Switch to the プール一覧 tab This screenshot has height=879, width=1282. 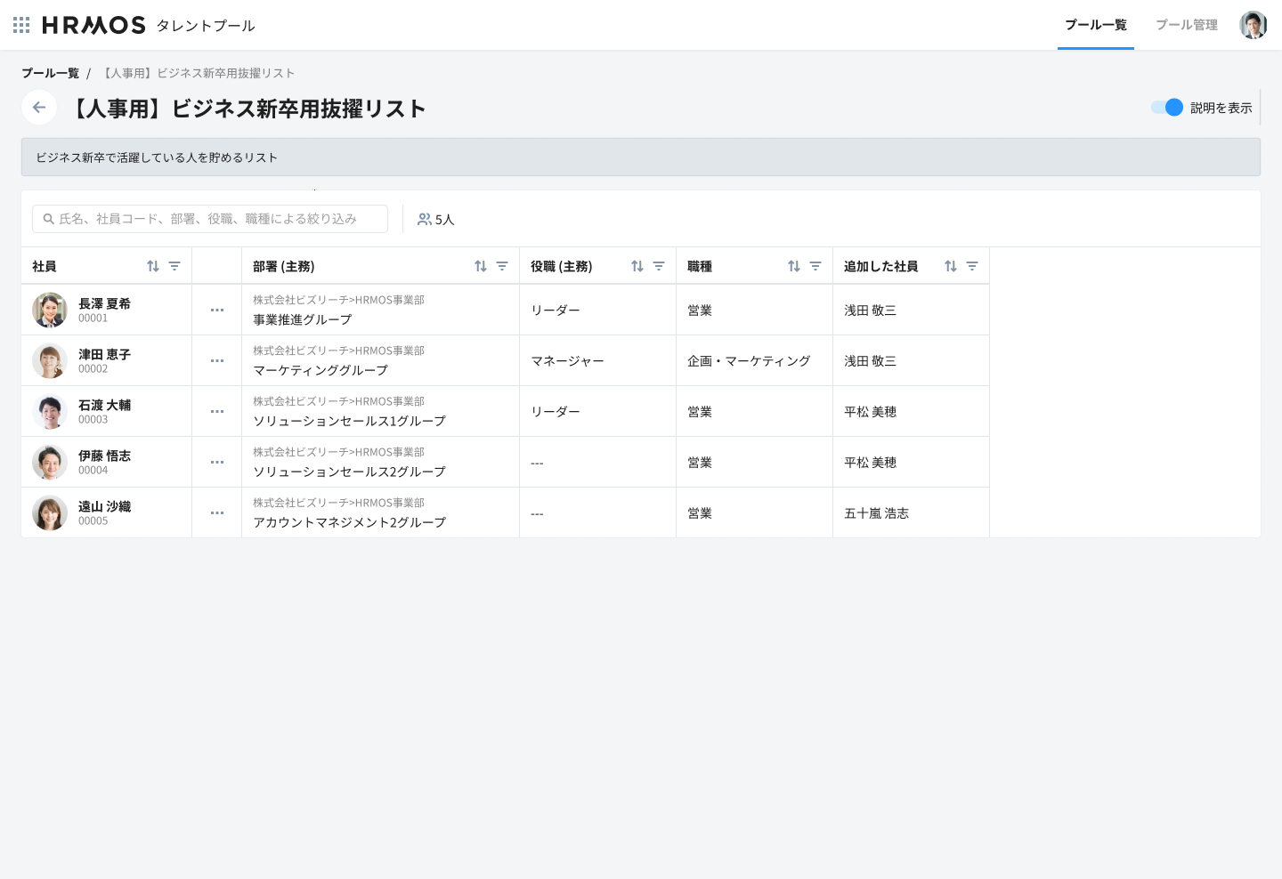click(x=1095, y=25)
